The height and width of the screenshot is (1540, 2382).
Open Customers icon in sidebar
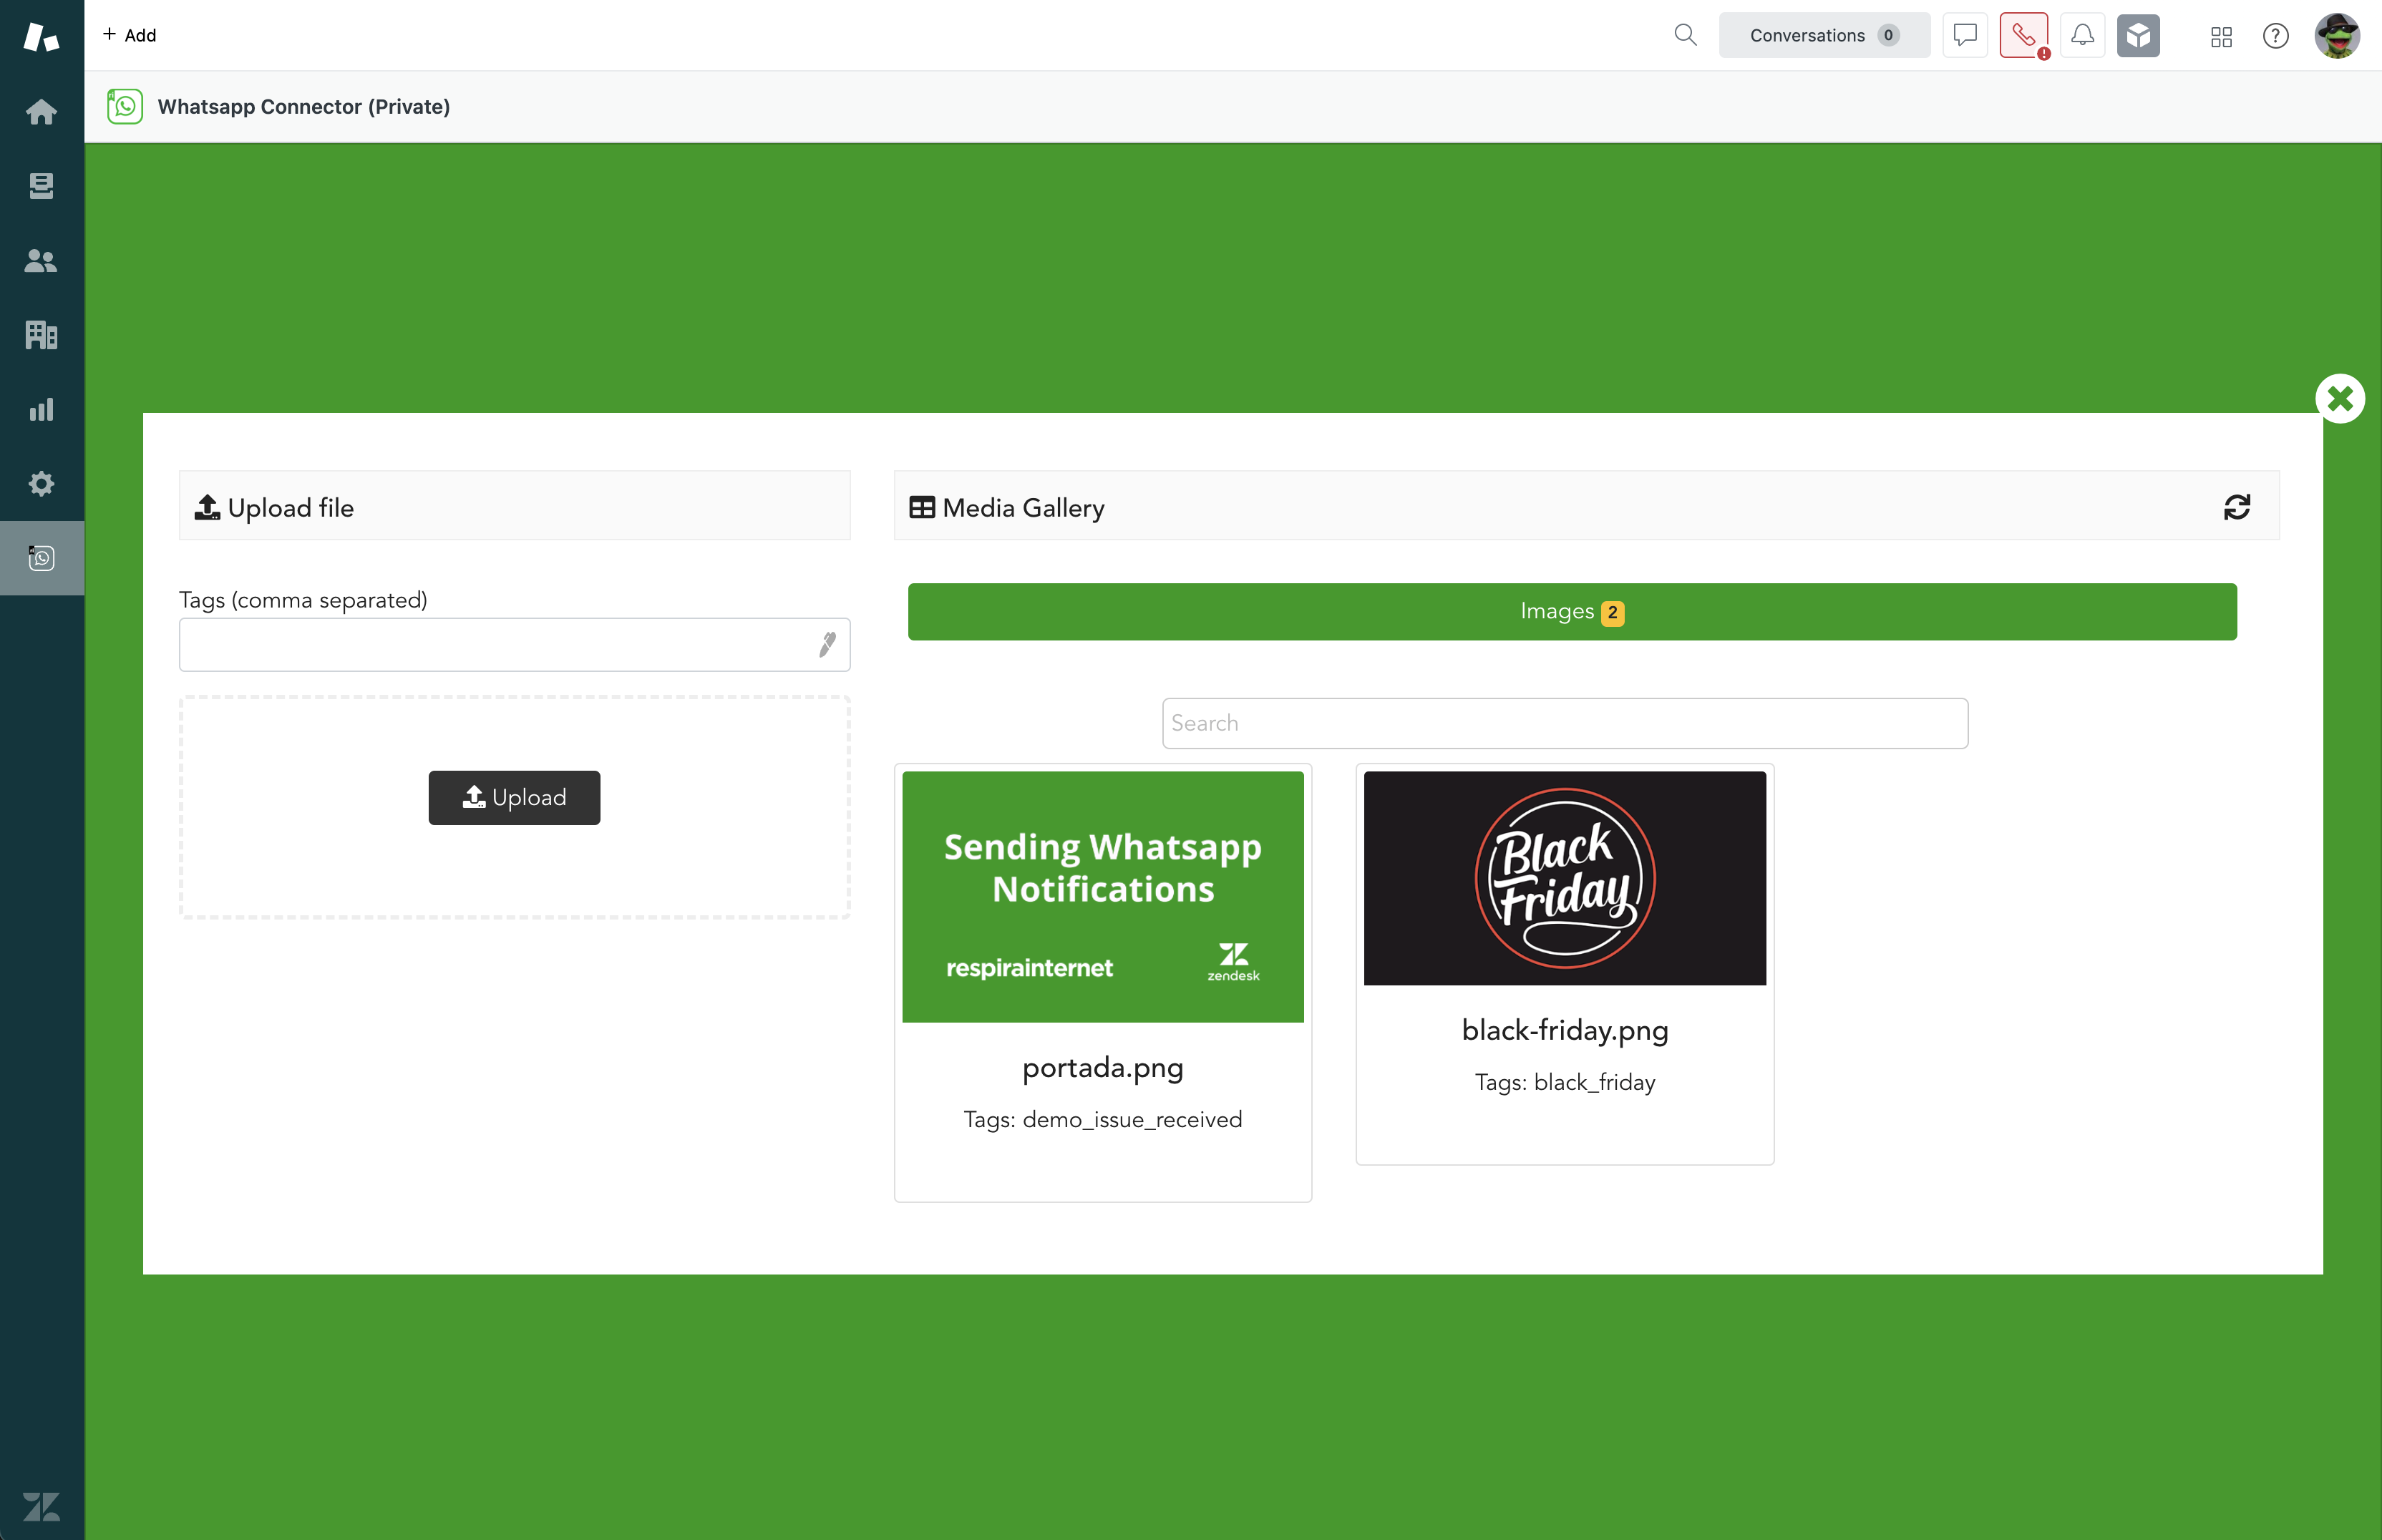point(41,260)
